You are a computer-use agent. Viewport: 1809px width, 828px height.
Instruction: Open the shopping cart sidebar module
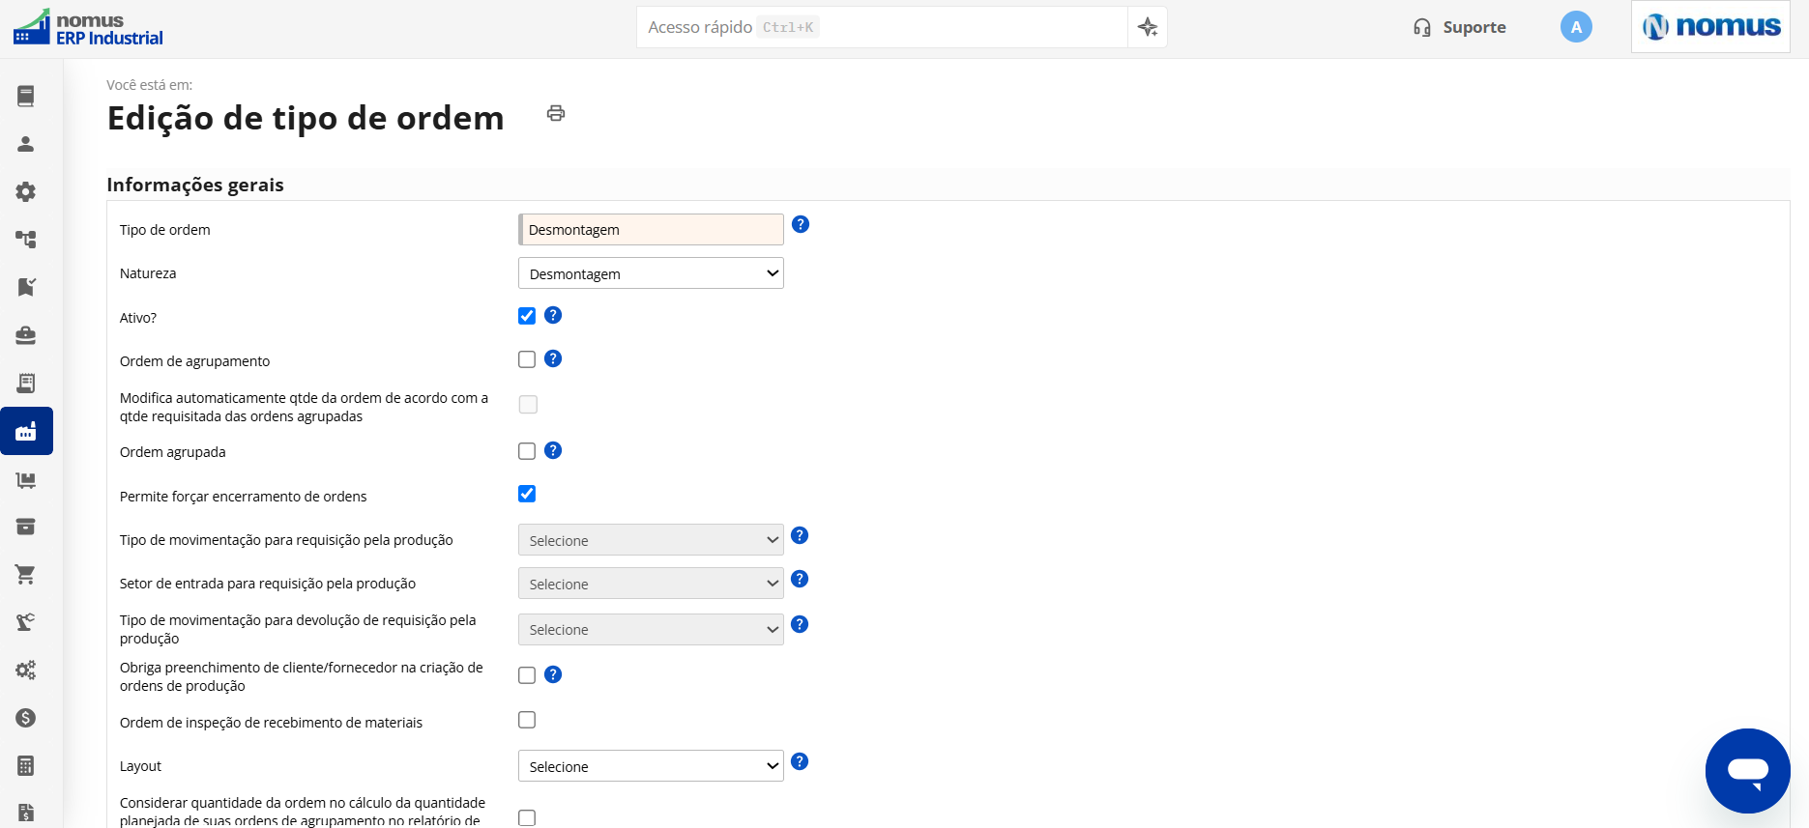26,574
